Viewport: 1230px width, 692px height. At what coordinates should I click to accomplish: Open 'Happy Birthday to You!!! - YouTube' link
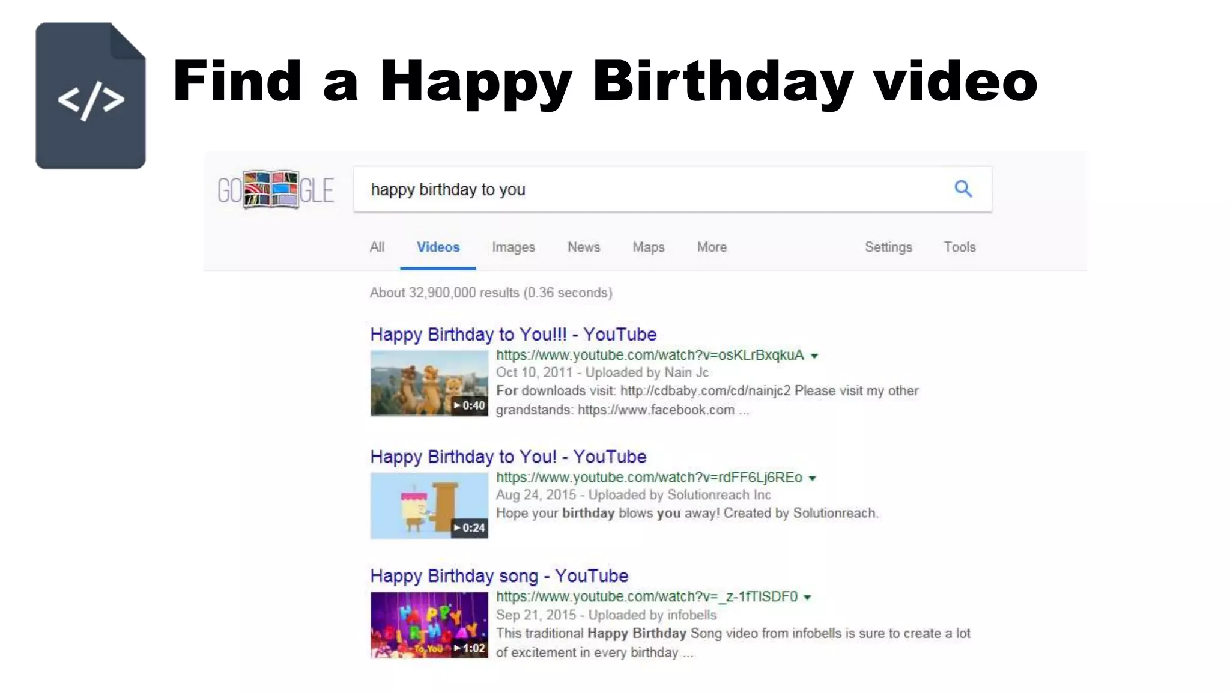click(514, 334)
